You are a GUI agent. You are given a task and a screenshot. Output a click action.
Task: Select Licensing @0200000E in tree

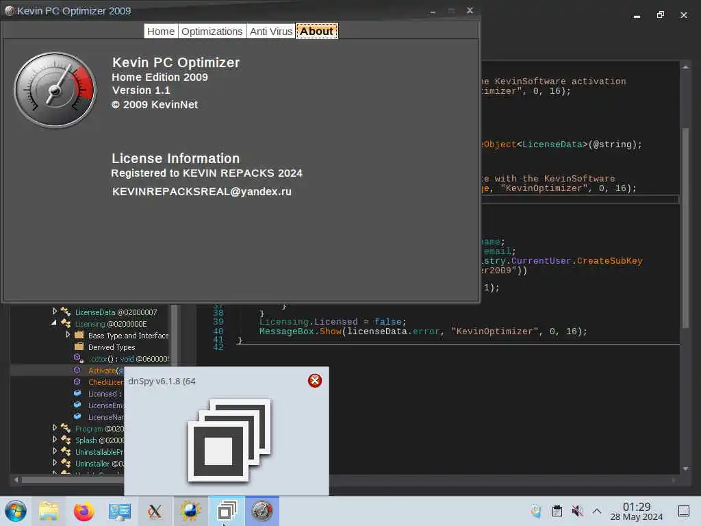111,324
